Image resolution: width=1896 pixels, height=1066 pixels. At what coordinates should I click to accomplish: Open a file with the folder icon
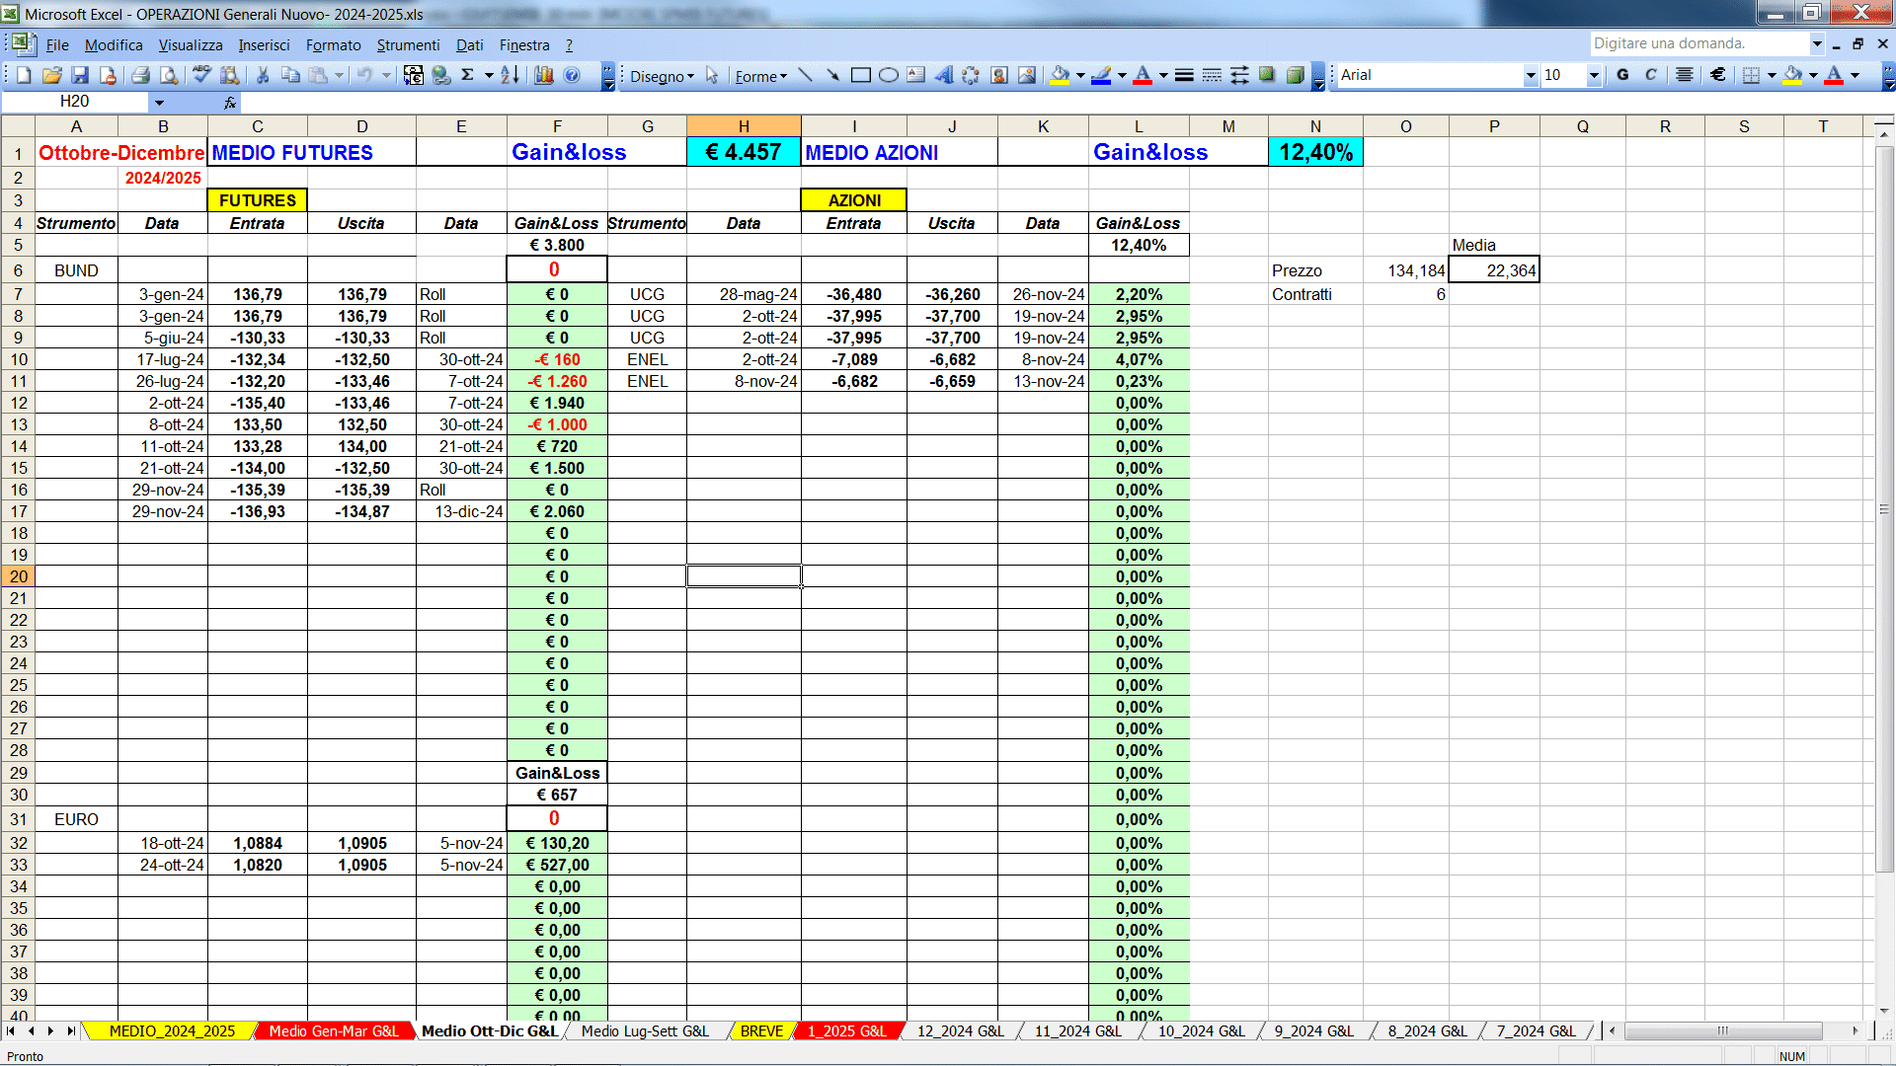point(52,75)
